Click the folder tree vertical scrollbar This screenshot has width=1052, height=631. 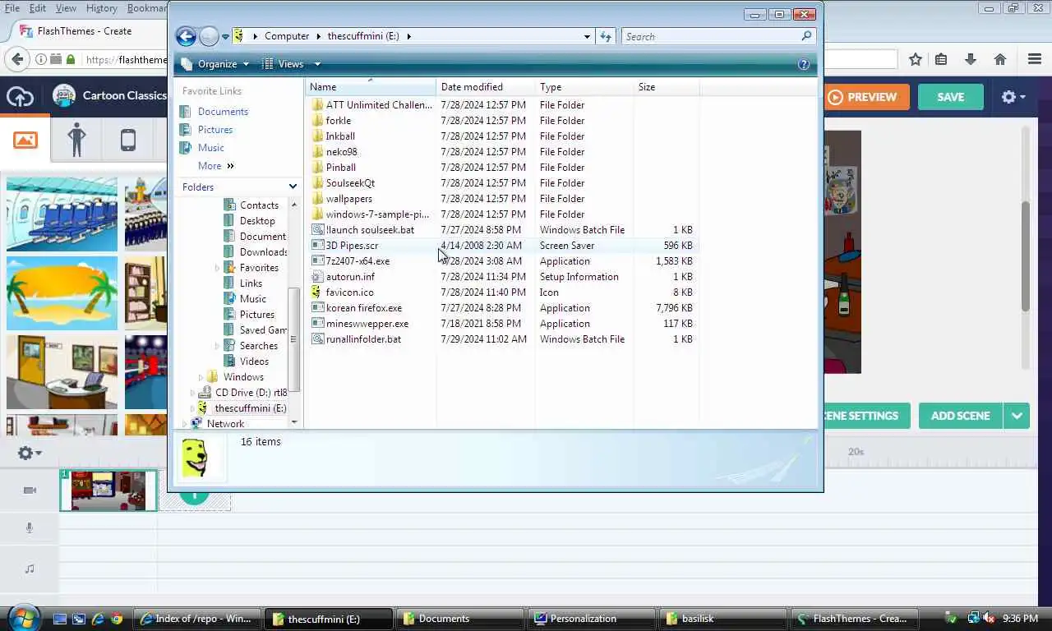pyautogui.click(x=294, y=340)
